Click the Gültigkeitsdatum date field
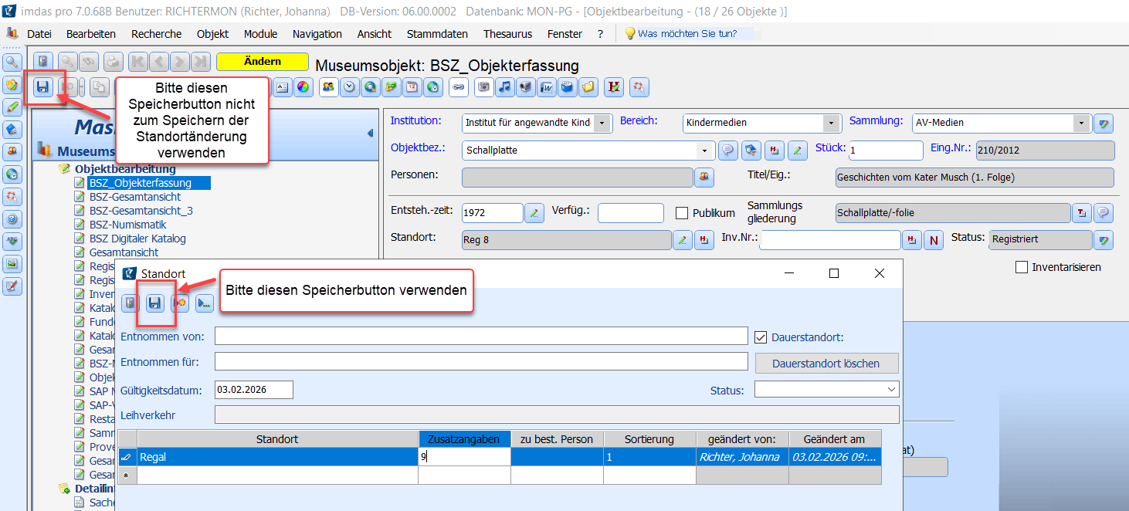The image size is (1129, 511). coord(253,390)
